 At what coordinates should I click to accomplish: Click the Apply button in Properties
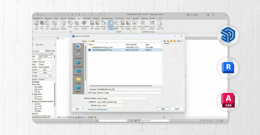(x=51, y=76)
